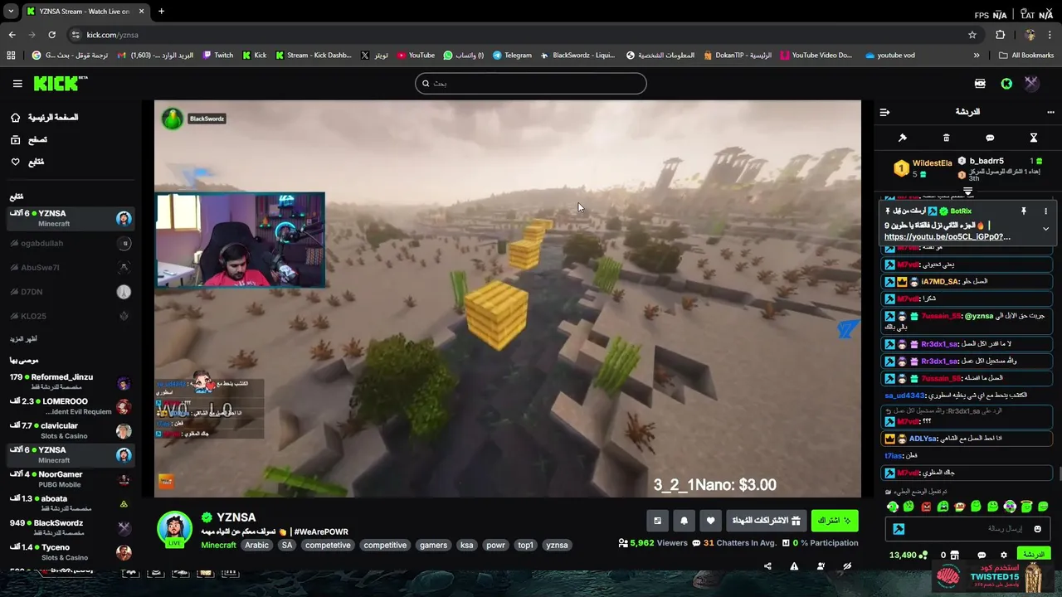The width and height of the screenshot is (1062, 597).
Task: Open ogabdullah offline channel in sidebar
Action: point(70,243)
